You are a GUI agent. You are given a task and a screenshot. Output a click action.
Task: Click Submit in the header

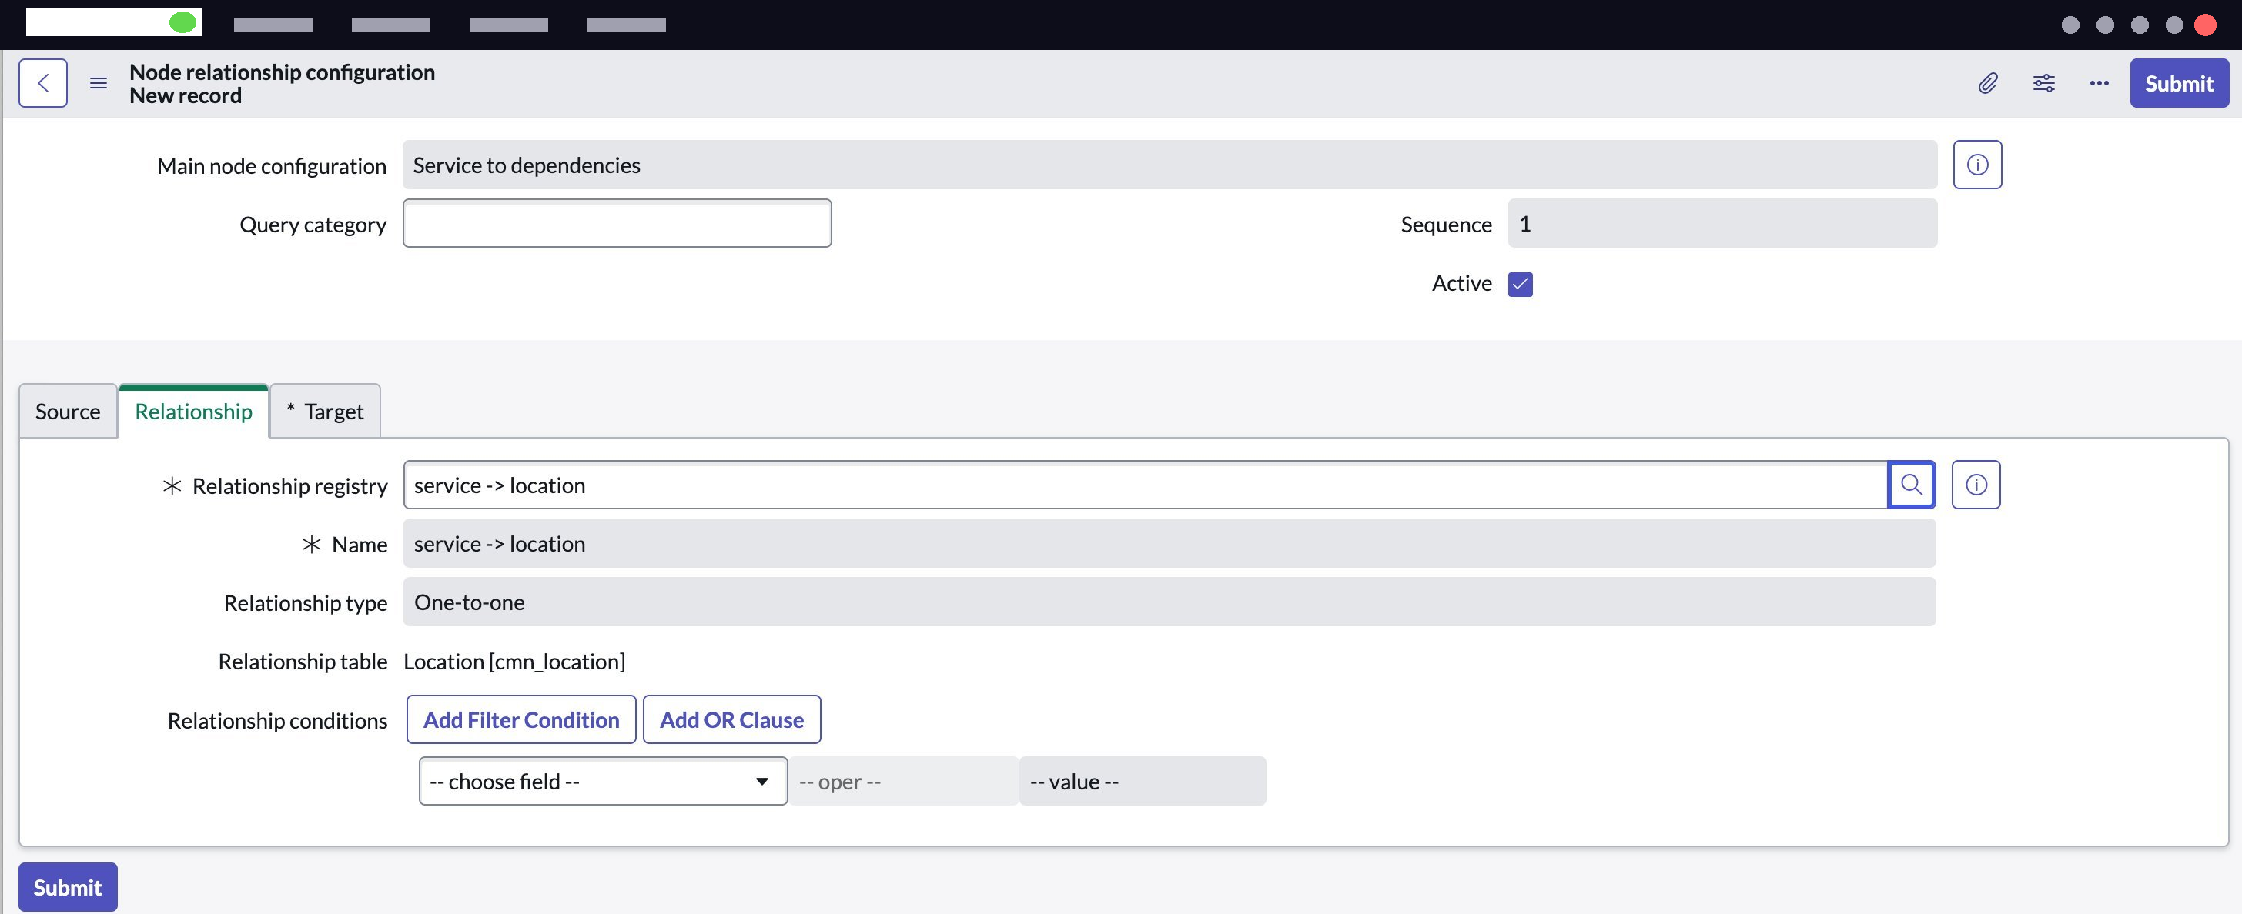[x=2180, y=84]
